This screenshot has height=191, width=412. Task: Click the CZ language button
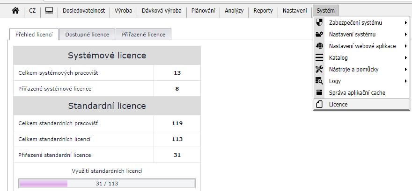point(32,10)
